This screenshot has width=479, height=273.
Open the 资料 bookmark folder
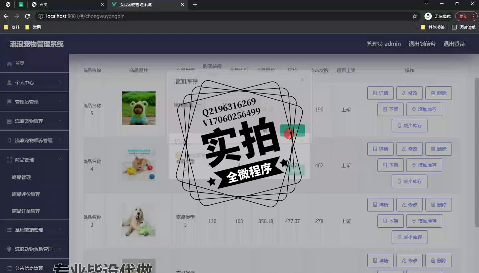[x=12, y=27]
